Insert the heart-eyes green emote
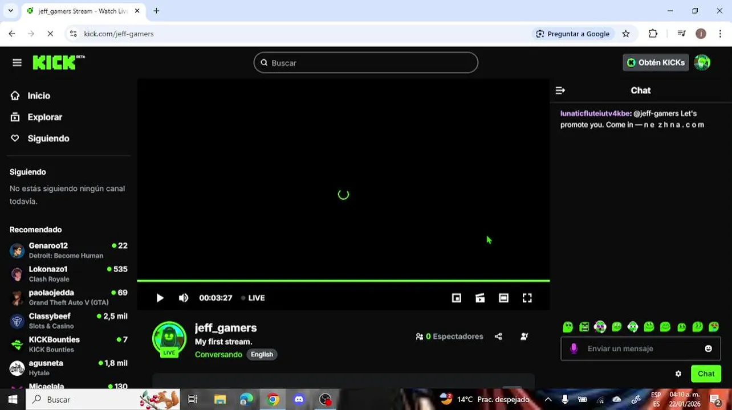 point(714,327)
